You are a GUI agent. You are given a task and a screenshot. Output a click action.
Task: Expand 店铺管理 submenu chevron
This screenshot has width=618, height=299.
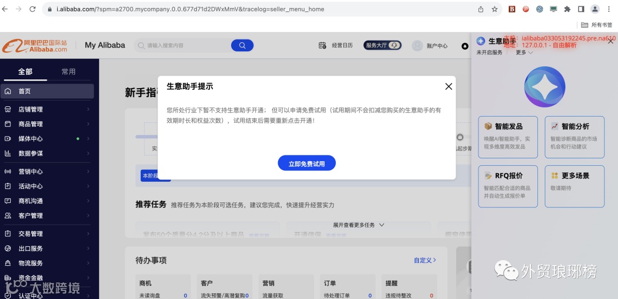pyautogui.click(x=88, y=110)
